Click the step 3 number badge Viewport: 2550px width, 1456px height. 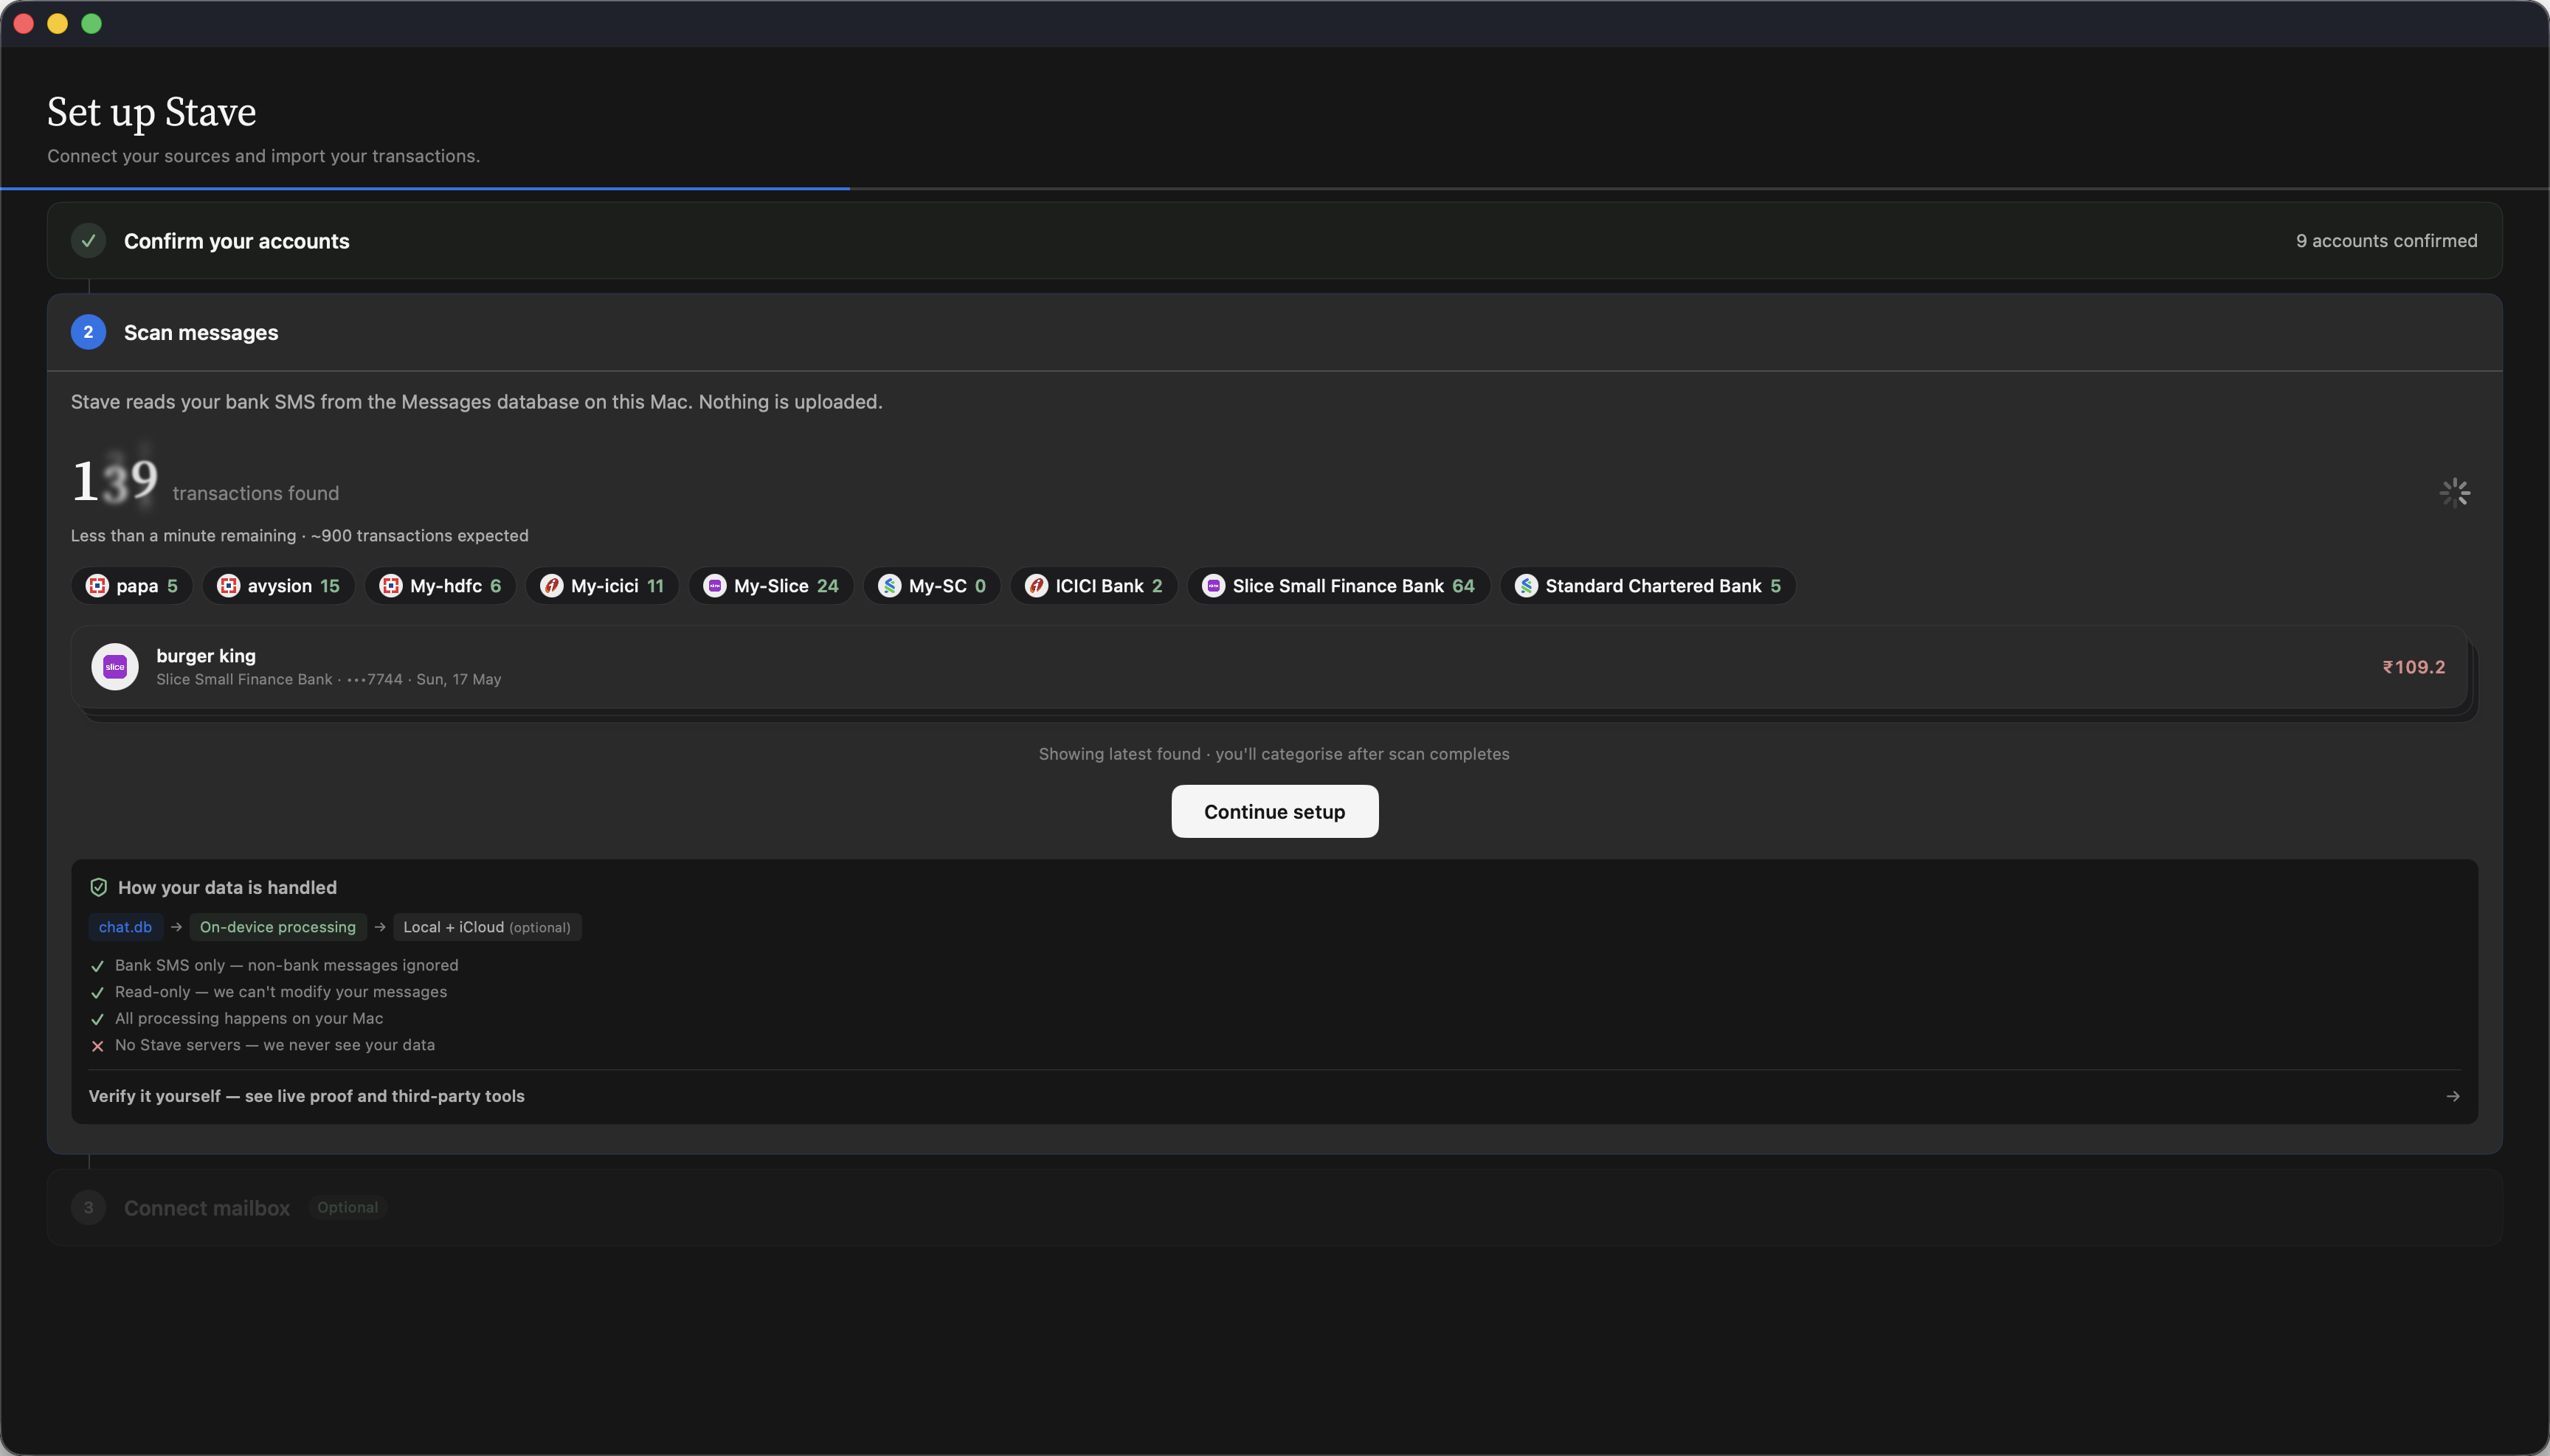[88, 1208]
